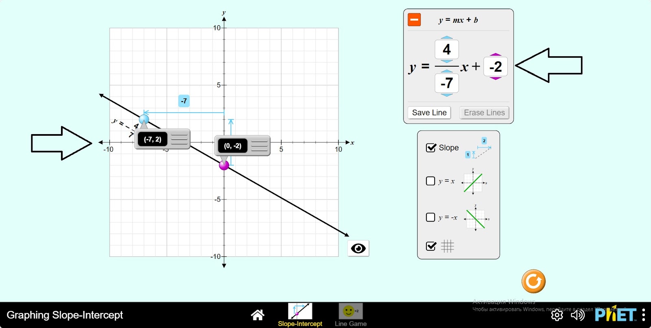Collapse the equation panel with minus button
The height and width of the screenshot is (328, 651).
pos(414,20)
